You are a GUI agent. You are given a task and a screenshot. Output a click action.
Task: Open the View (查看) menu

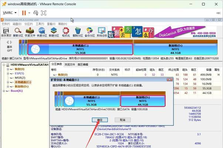pos(51,24)
